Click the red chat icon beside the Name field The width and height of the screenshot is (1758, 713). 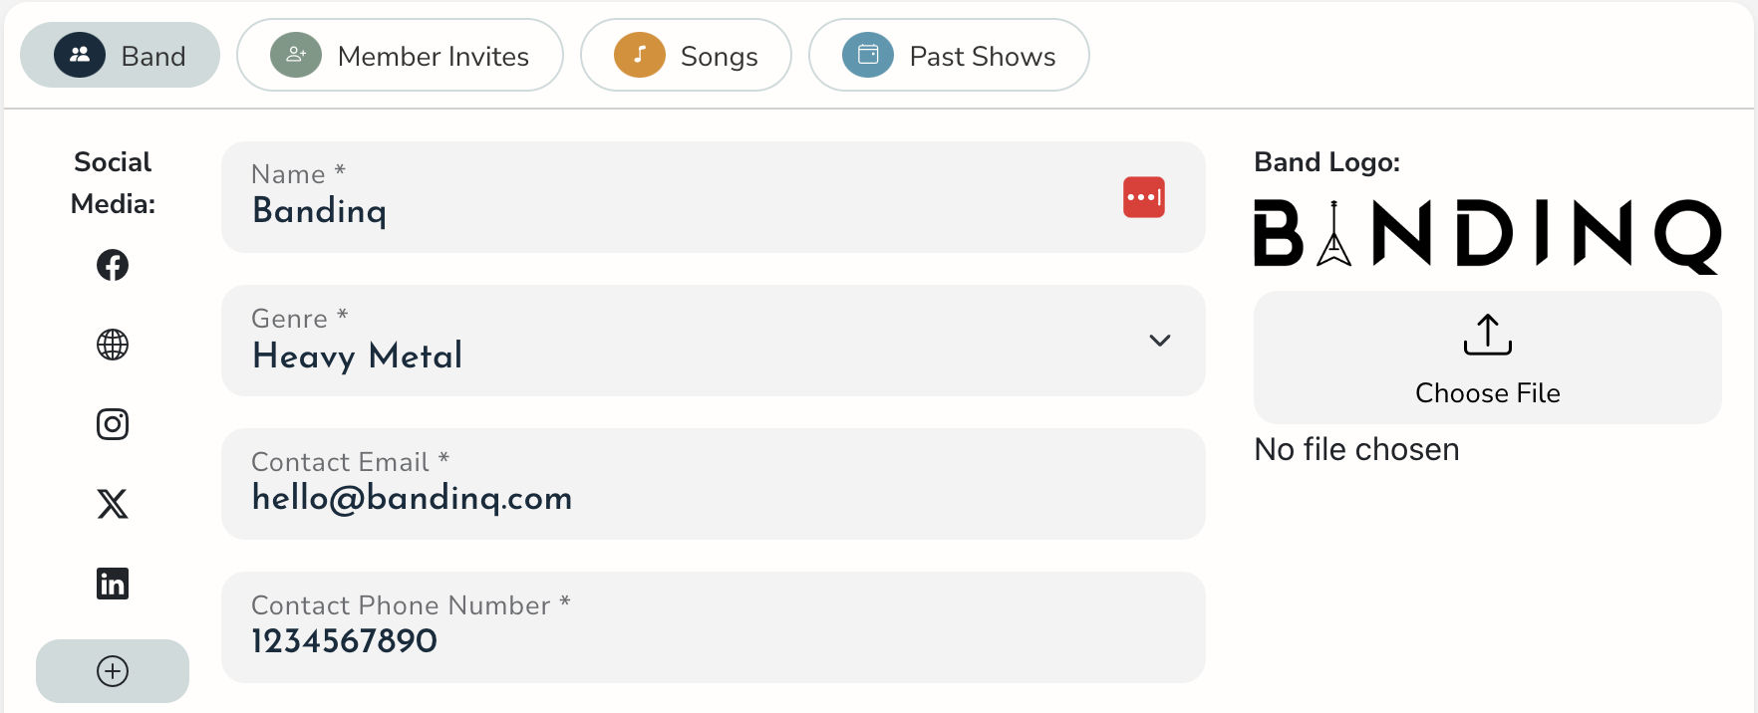pos(1143,196)
